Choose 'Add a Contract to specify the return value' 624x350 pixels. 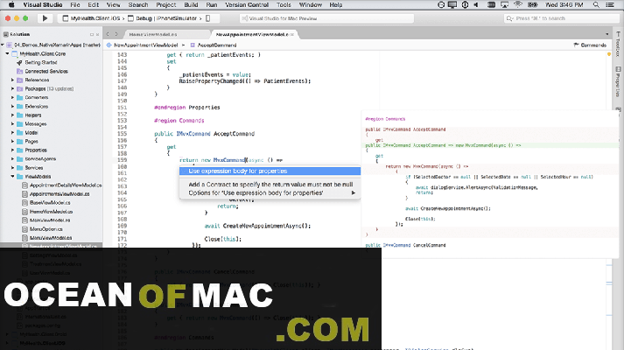point(270,184)
